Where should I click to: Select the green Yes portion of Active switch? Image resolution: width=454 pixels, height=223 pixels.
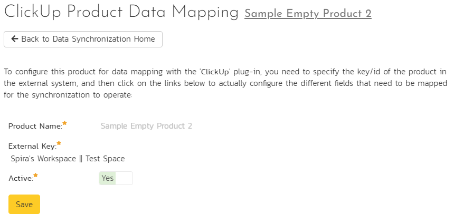pos(107,178)
